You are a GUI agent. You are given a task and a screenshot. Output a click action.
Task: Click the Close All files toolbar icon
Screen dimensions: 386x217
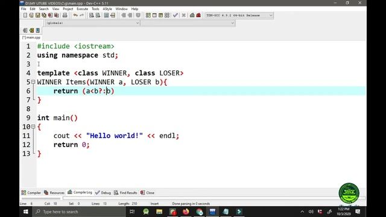click(56, 15)
